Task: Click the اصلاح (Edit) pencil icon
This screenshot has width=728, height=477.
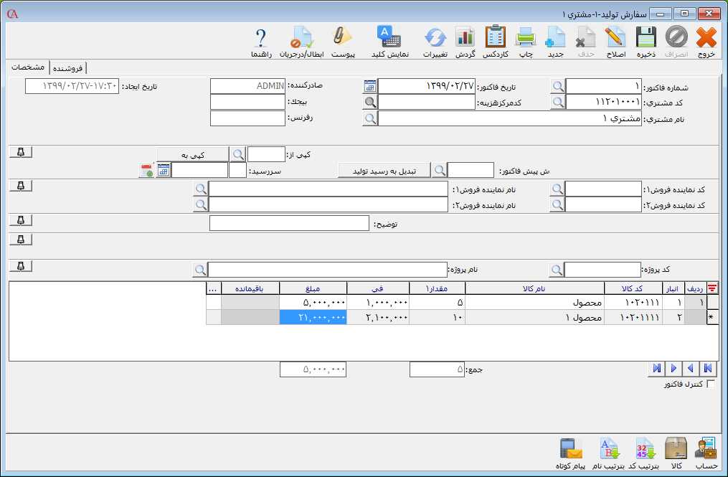Action: 615,38
